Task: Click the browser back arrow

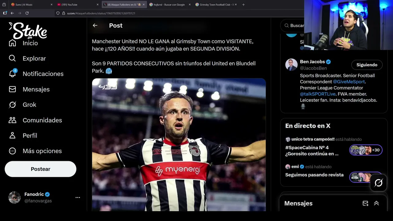Action: point(12,13)
